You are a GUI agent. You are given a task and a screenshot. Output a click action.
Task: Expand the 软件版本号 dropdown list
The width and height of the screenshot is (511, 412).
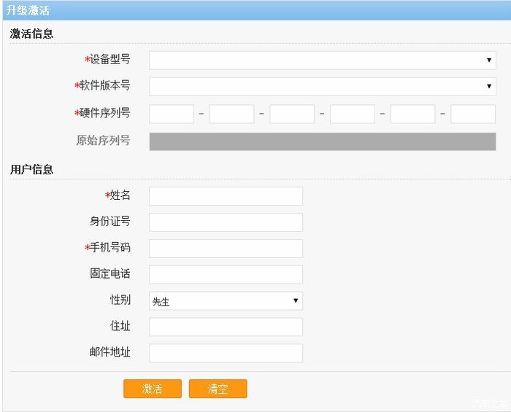point(322,86)
